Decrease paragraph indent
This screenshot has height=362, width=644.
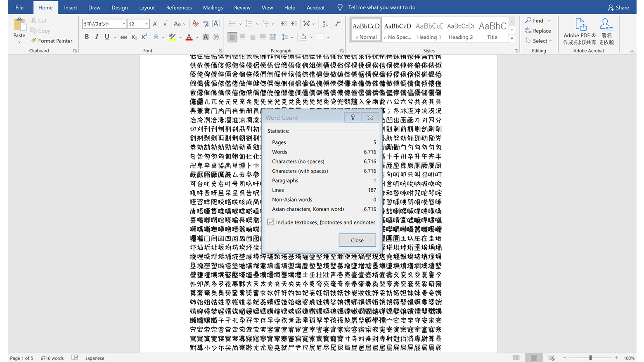click(284, 24)
